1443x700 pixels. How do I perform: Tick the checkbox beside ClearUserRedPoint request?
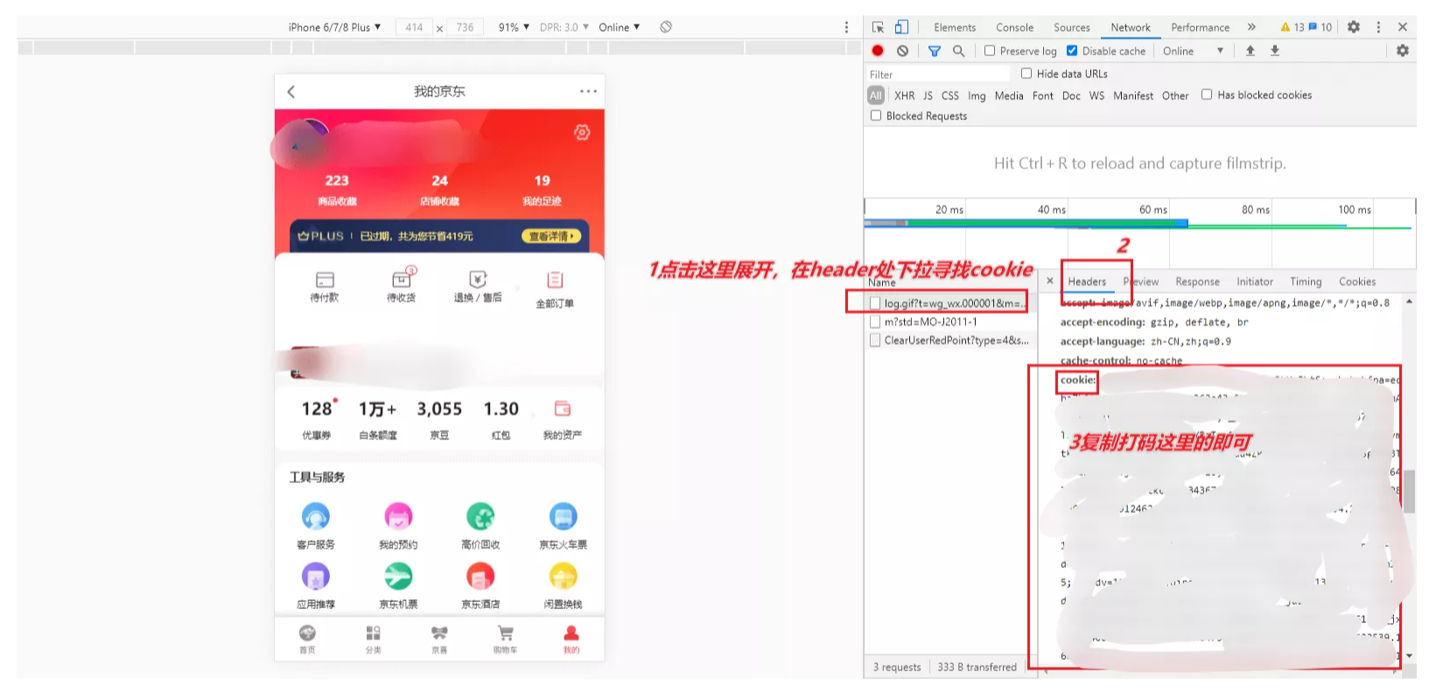click(875, 340)
